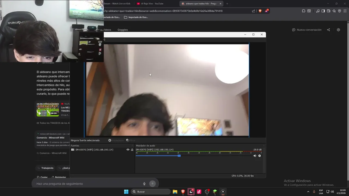Click the Trabajando status chip

click(x=46, y=168)
